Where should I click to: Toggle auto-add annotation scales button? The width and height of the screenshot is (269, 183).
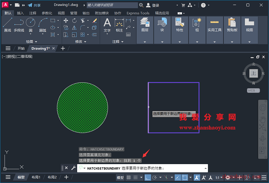coord(204,177)
